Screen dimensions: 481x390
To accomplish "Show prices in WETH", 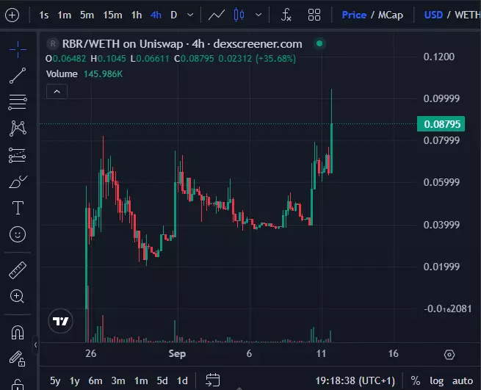I will (467, 15).
